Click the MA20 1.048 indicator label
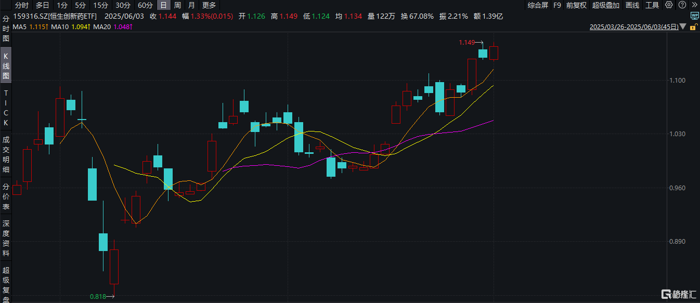The width and height of the screenshot is (700, 303). (112, 27)
